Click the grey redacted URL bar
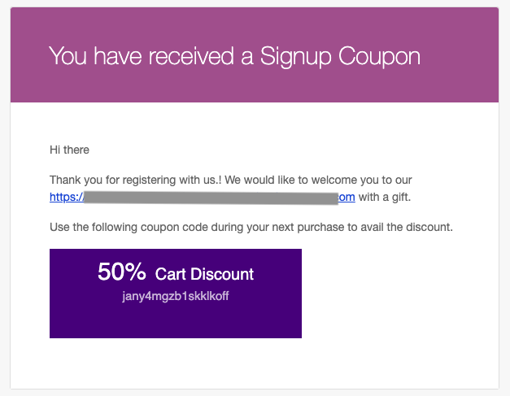The height and width of the screenshot is (396, 510). [x=211, y=198]
